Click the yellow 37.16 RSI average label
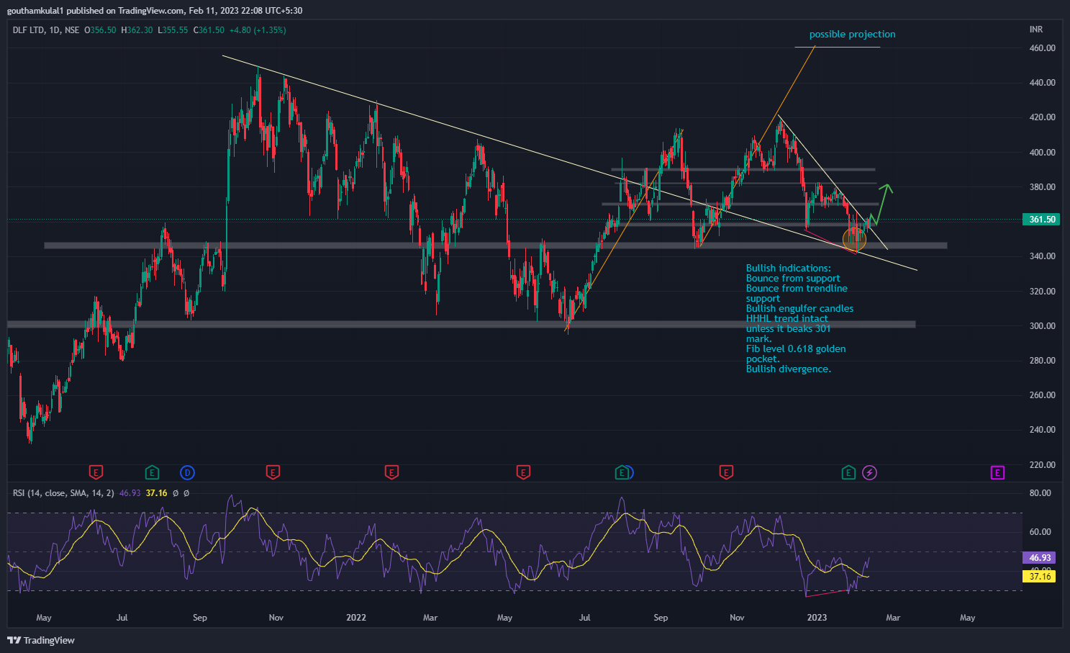 [x=1039, y=577]
